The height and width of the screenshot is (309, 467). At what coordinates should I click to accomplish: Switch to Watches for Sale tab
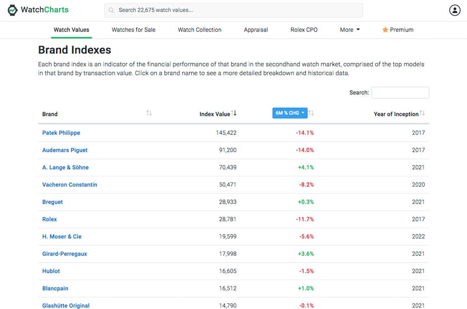133,30
